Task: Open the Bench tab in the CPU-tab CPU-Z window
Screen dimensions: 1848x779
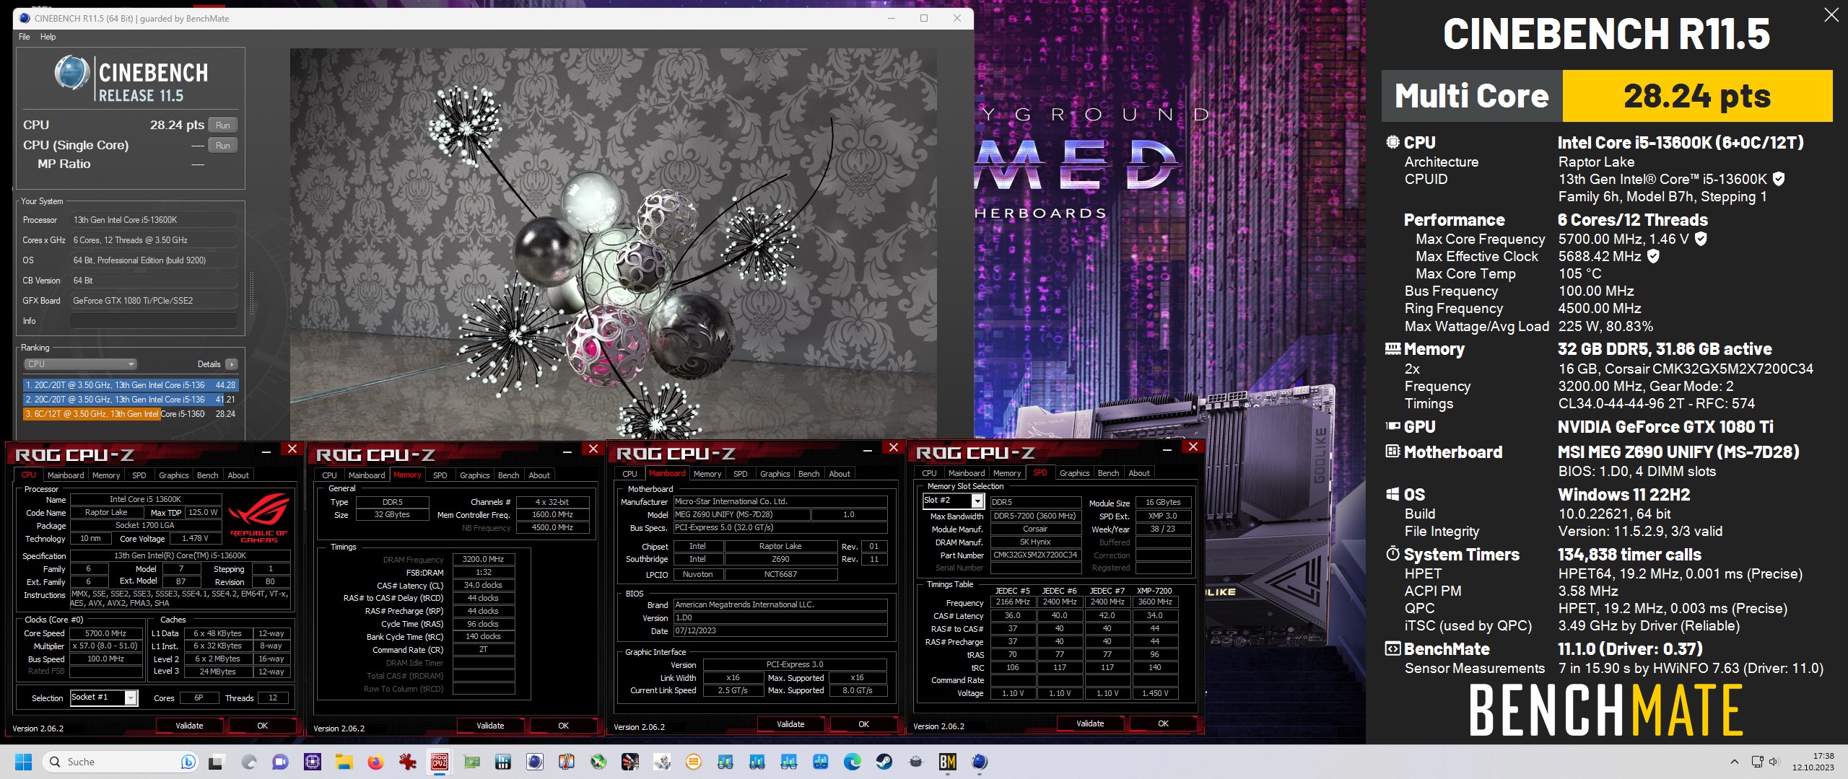Action: (x=208, y=475)
